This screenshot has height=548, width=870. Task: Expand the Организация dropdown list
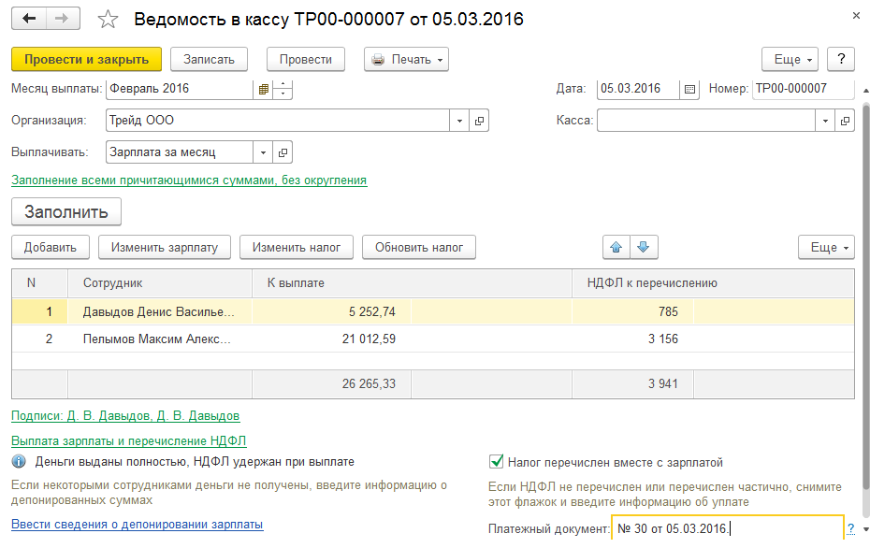tap(459, 121)
